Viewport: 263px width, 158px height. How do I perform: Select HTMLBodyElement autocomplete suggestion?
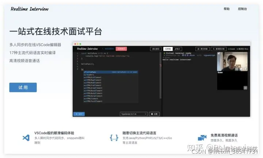(111, 93)
